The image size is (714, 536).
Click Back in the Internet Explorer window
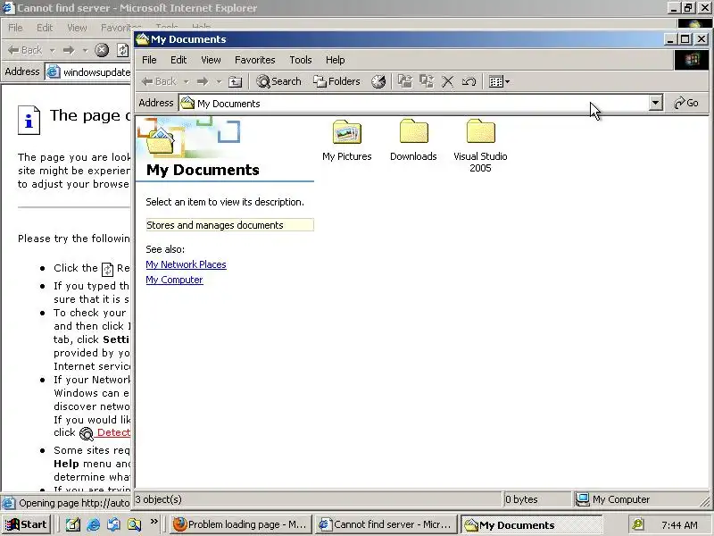click(x=25, y=50)
